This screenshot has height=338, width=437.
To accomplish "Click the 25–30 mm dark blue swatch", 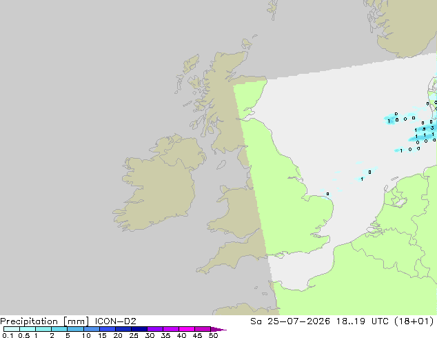I will pos(139,329).
